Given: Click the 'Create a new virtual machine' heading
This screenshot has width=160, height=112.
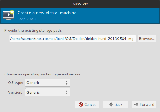Looking at the screenshot, I should [x=47, y=13].
